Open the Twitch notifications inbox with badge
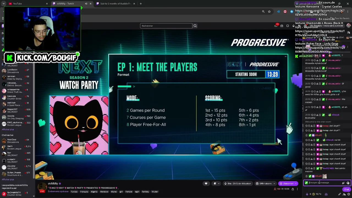 coord(276,26)
